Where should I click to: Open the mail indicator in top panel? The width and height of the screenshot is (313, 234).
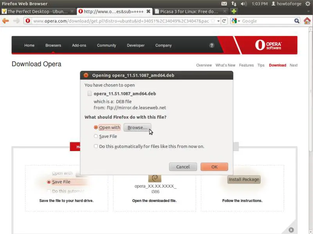[x=224, y=4]
